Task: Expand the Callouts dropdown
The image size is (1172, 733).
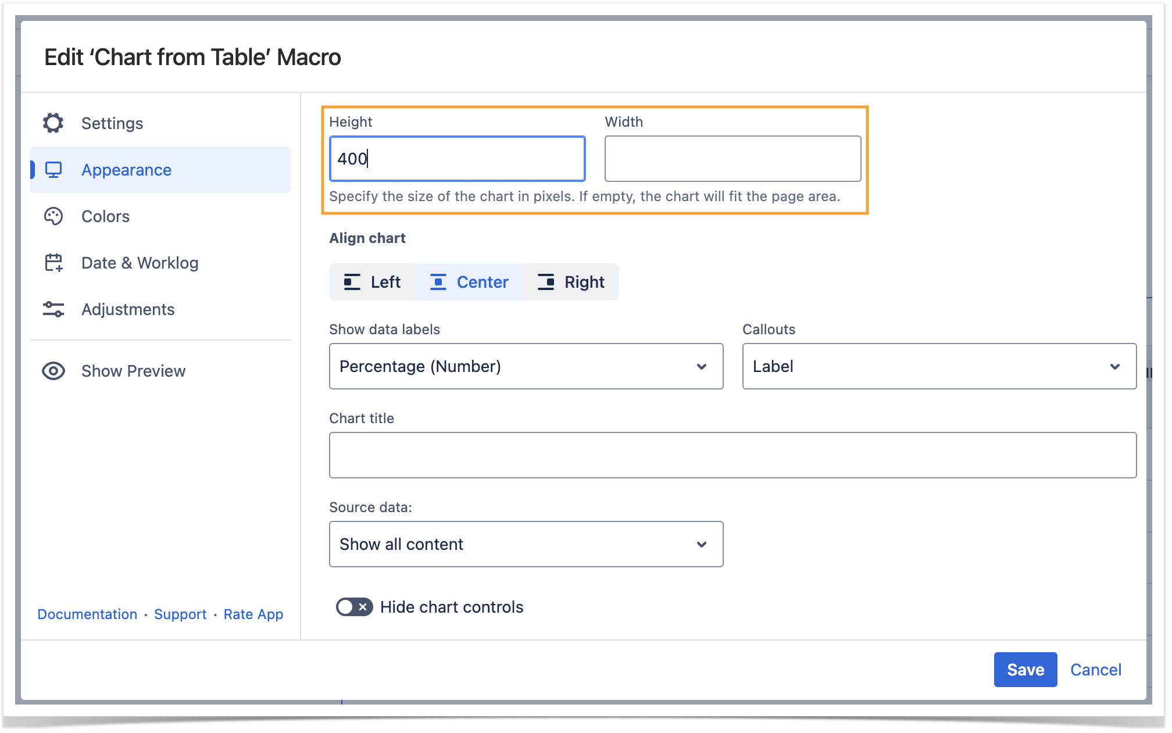Action: point(938,366)
